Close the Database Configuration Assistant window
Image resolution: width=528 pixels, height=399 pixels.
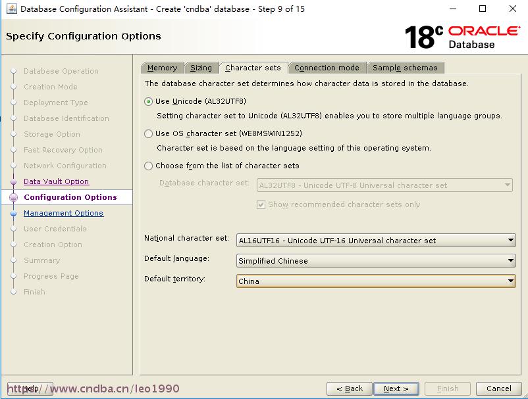click(x=513, y=9)
